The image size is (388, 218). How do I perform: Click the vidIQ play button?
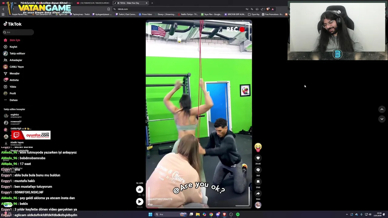pos(139,201)
